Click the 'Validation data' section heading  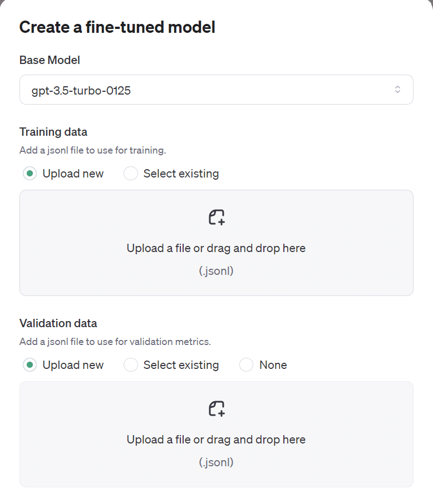58,323
